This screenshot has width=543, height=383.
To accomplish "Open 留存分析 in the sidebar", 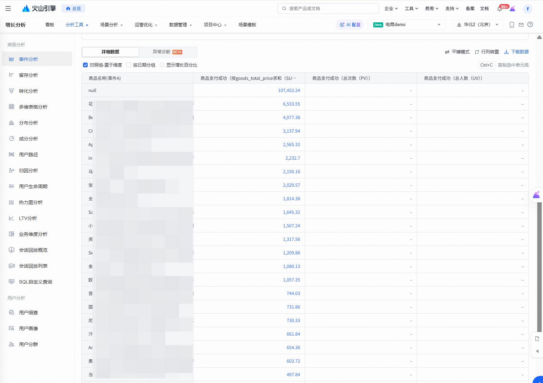I will point(28,75).
